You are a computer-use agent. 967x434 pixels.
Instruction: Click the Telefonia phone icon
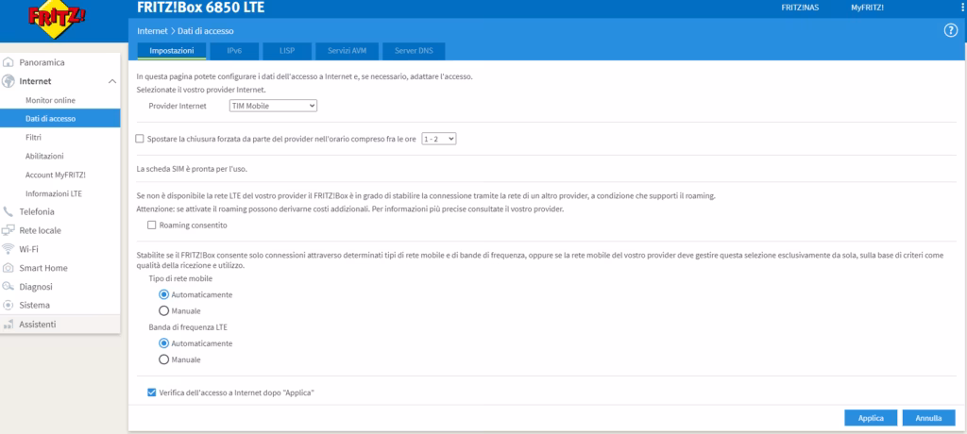[8, 211]
